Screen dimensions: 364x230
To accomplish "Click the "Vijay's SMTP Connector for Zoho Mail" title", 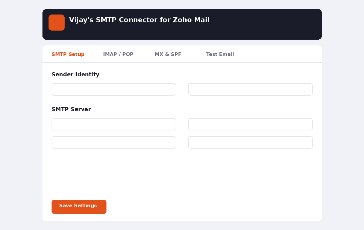I will click(x=139, y=20).
